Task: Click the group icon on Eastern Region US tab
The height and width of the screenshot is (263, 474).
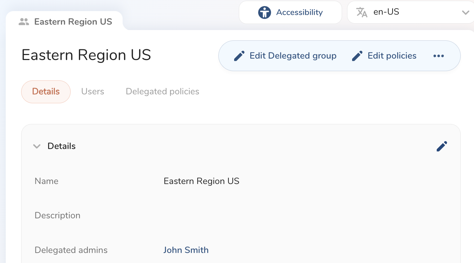Action: pyautogui.click(x=24, y=22)
